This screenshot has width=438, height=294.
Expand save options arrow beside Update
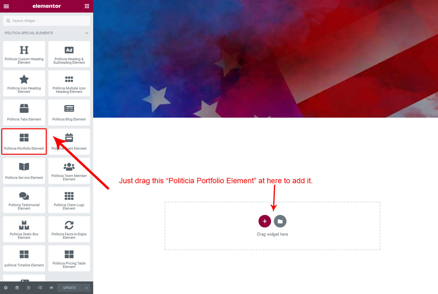[x=86, y=288]
